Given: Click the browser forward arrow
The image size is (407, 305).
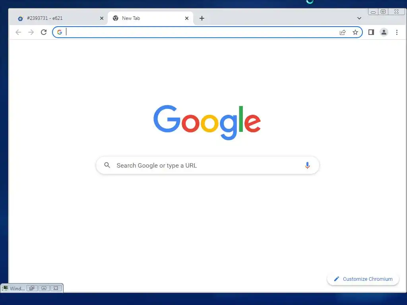Looking at the screenshot, I should pos(31,32).
